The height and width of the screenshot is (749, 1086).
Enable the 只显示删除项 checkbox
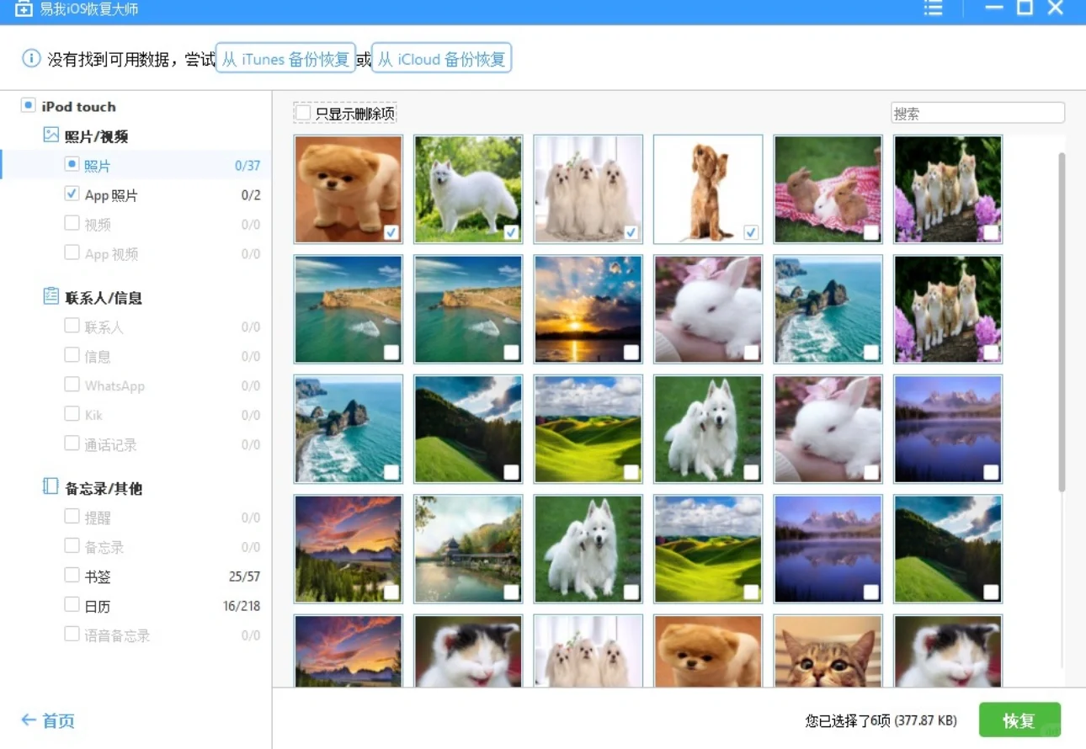tap(304, 111)
